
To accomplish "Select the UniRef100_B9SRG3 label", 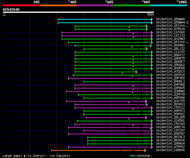I will (170, 104).
